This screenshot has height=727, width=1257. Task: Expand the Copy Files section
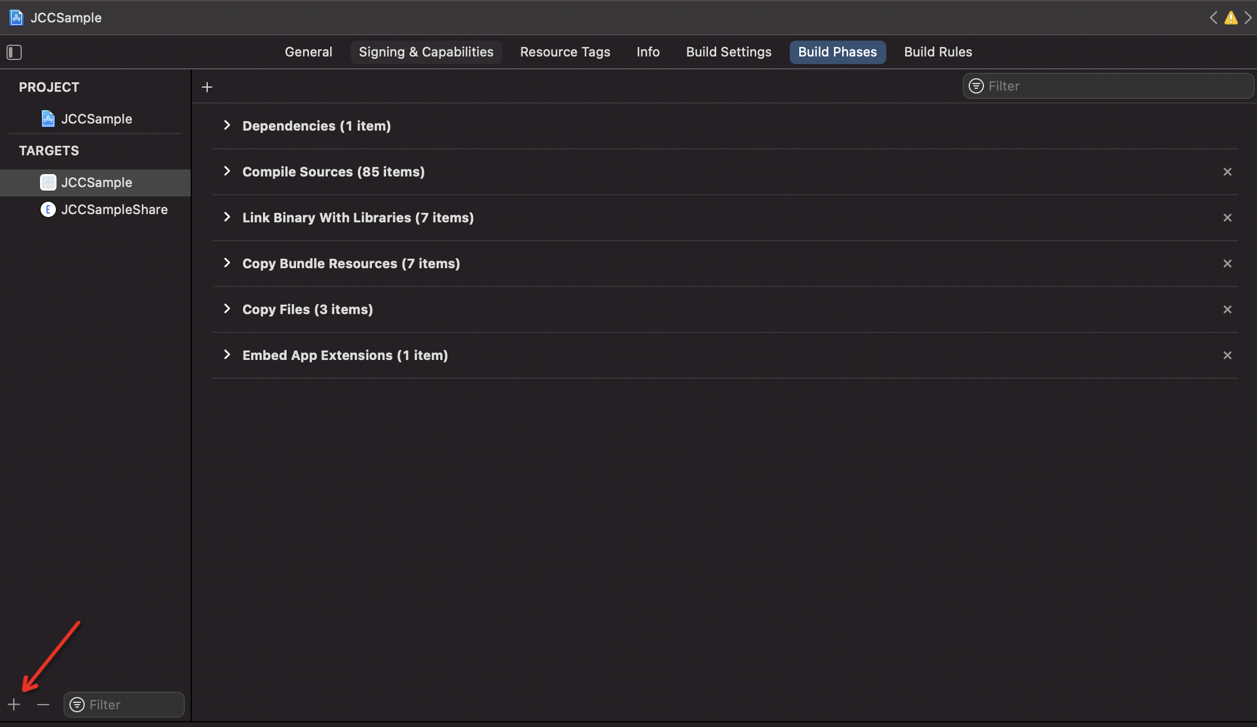(227, 309)
